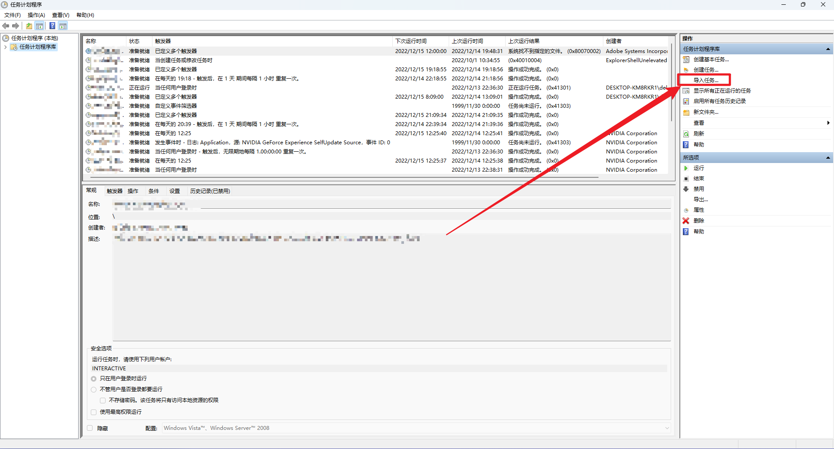The width and height of the screenshot is (834, 449).
Task: Click the 任务计划程序库 folder icon in tree
Action: (x=14, y=47)
